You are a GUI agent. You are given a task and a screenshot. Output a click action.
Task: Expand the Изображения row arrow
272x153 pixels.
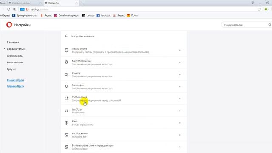(180, 135)
